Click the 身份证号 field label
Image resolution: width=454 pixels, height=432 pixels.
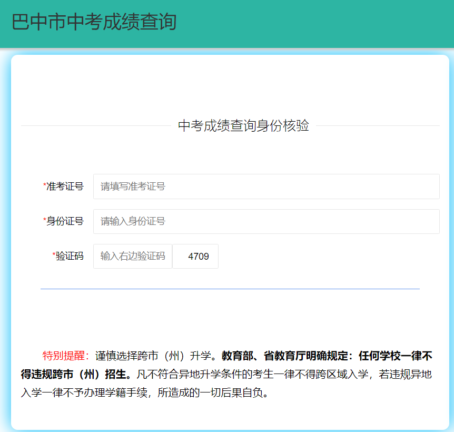coord(65,221)
